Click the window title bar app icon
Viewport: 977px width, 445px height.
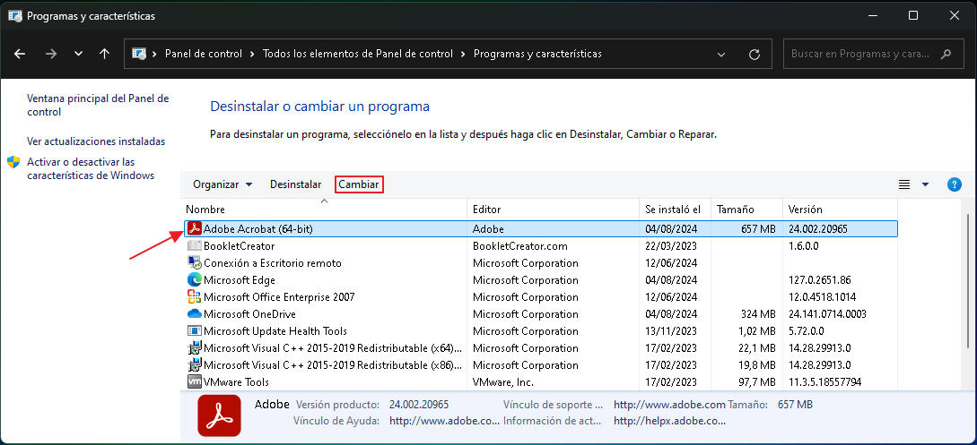coord(15,16)
